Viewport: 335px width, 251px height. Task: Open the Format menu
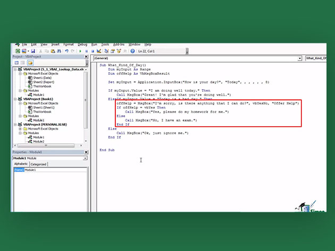coord(69,45)
